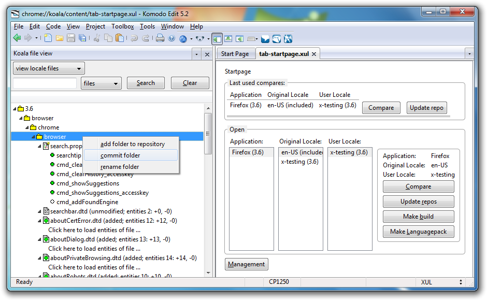Close the tab-startpage.xul tab
This screenshot has height=301, width=487.
pyautogui.click(x=314, y=54)
